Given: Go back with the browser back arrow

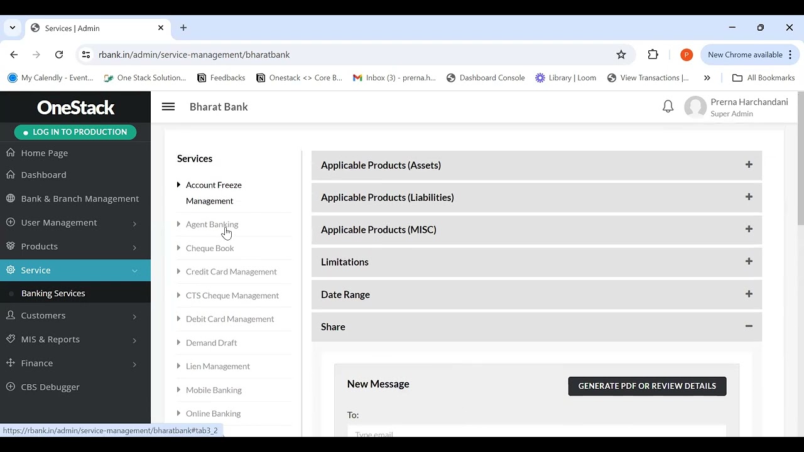Looking at the screenshot, I should (x=14, y=55).
